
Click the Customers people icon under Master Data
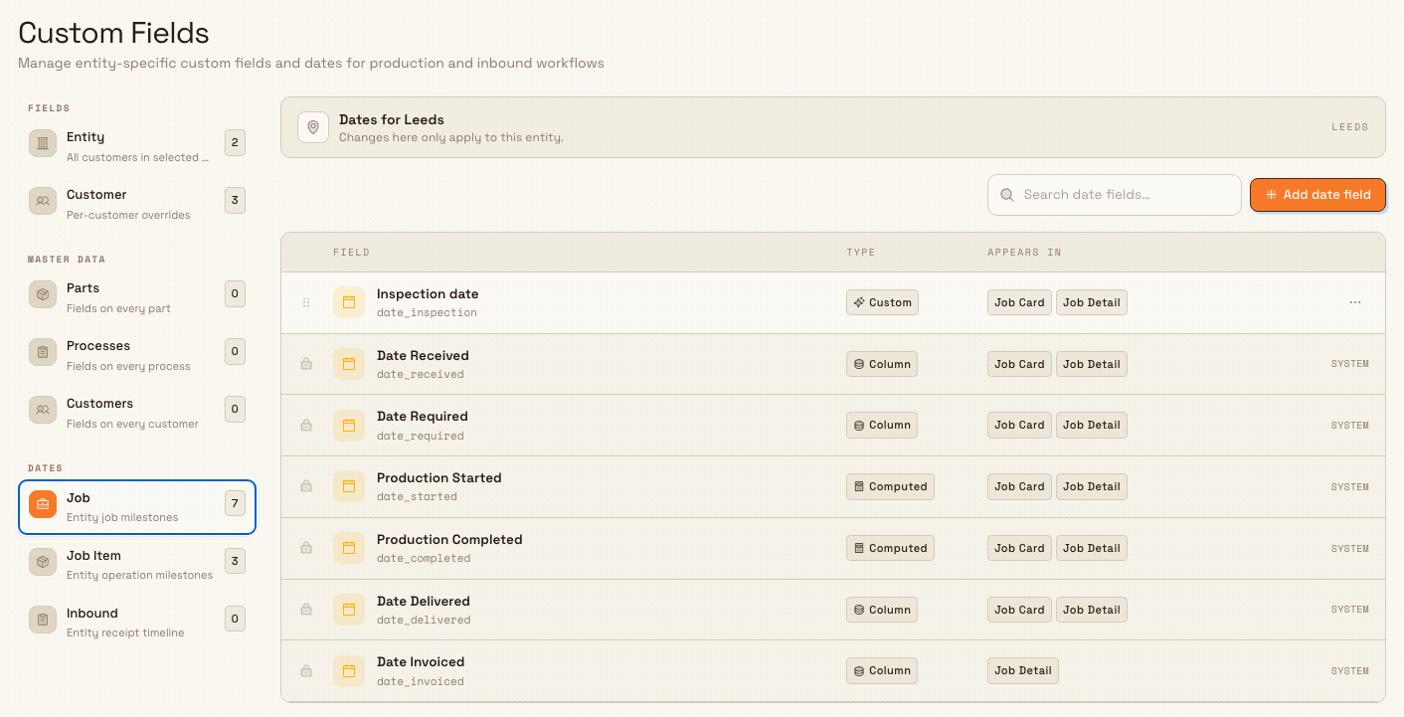pyautogui.click(x=43, y=411)
